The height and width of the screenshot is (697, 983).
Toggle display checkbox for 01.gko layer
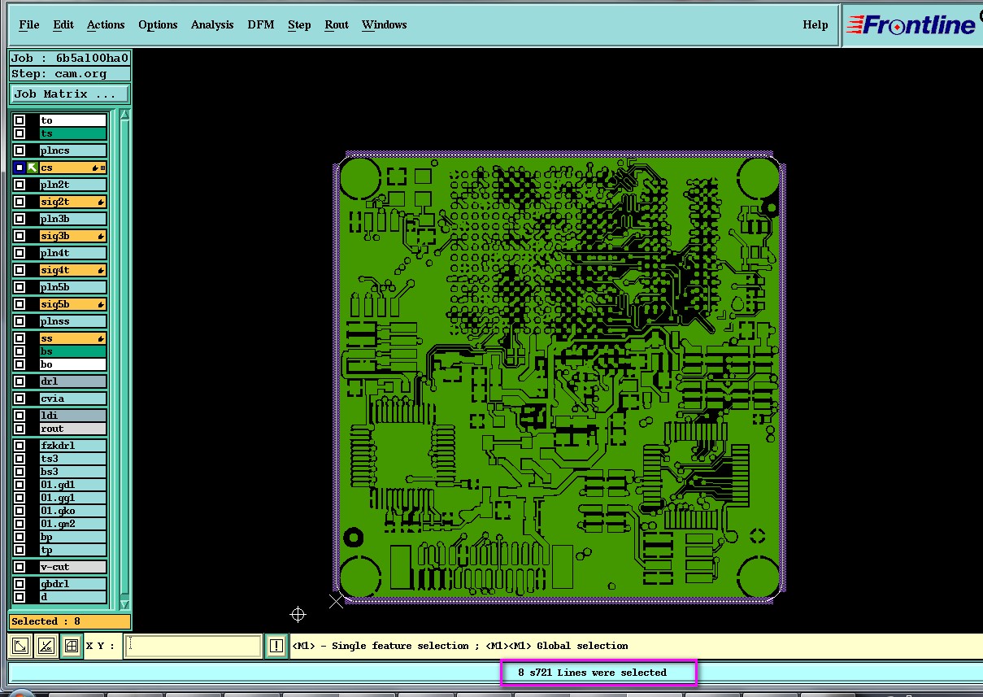pyautogui.click(x=20, y=511)
